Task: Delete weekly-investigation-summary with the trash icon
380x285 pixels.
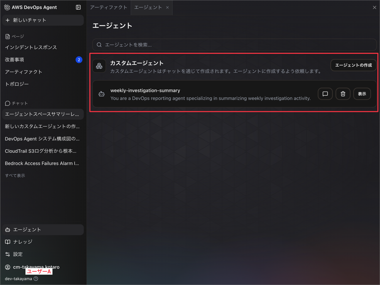Action: coord(343,94)
